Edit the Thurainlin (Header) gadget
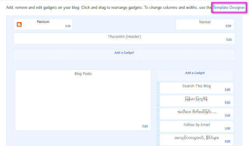 229,40
